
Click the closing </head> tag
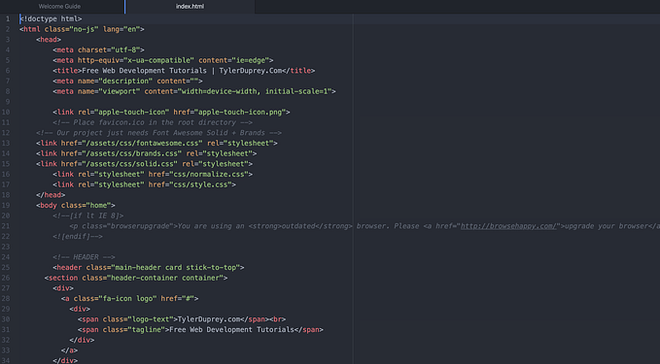51,195
